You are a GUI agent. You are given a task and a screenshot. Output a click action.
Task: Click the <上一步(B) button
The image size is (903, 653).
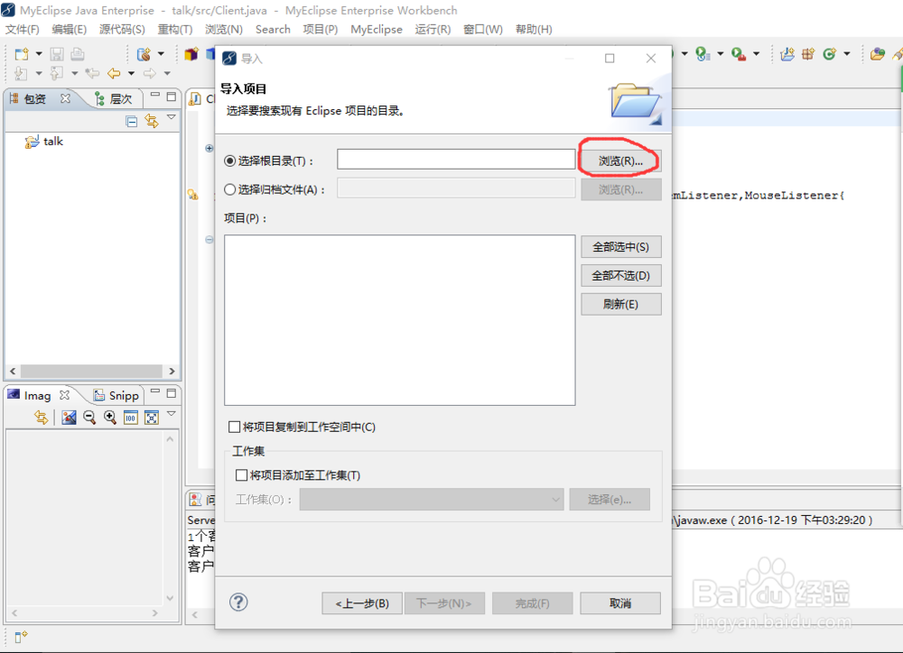click(x=362, y=603)
